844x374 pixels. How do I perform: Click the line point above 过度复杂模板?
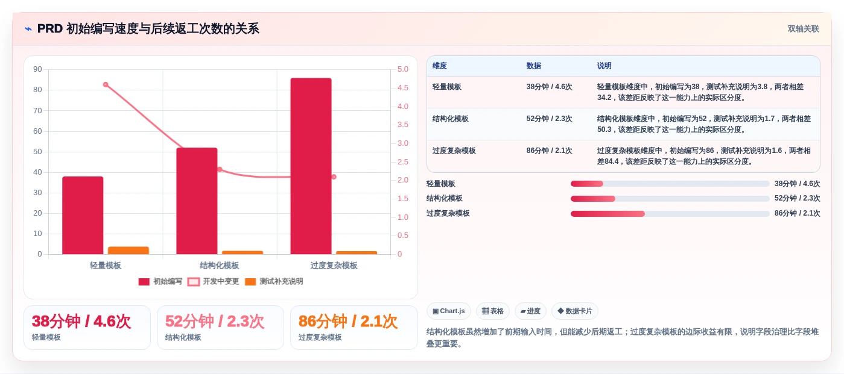pyautogui.click(x=334, y=176)
